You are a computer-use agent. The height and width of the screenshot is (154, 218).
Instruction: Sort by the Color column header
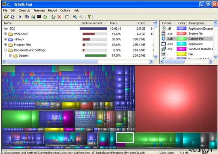click(182, 23)
